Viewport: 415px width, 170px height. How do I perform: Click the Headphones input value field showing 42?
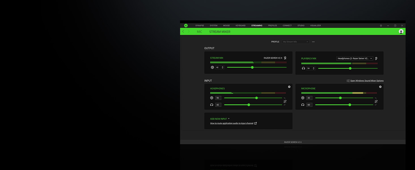(218, 105)
